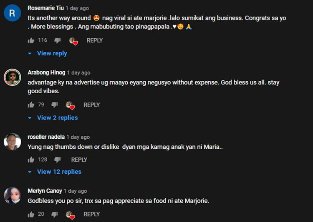This screenshot has width=313, height=222.
Task: Thumbs up roseller nadela's comment
Action: 31,160
